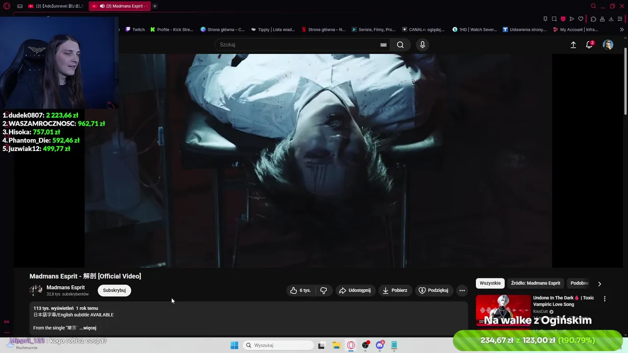Open Discord from the taskbar
Screen dimensions: 628x353
click(x=380, y=345)
